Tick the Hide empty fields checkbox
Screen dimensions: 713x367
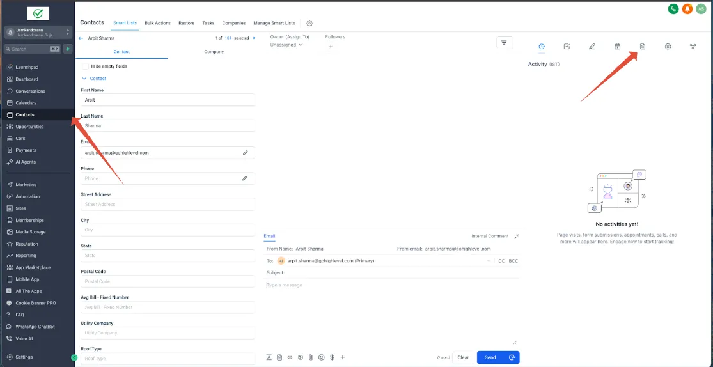point(86,66)
